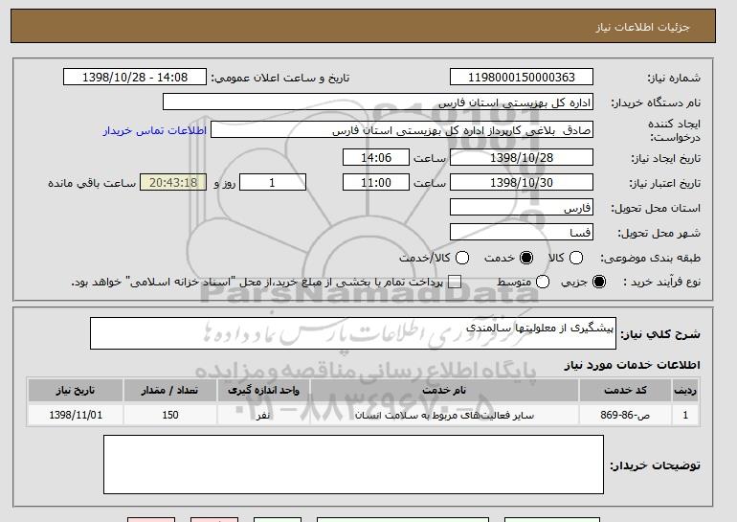Click the request creator field صادق بلاغی
The image size is (737, 522).
[x=402, y=130]
